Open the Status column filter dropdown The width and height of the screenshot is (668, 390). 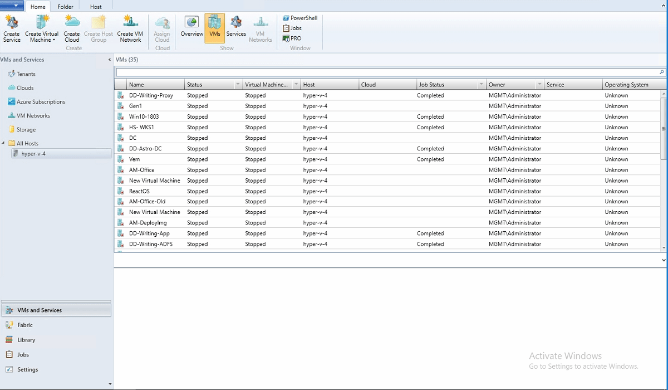[x=238, y=84]
